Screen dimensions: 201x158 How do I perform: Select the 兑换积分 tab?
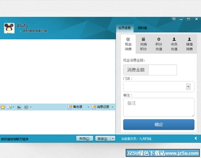(143, 44)
